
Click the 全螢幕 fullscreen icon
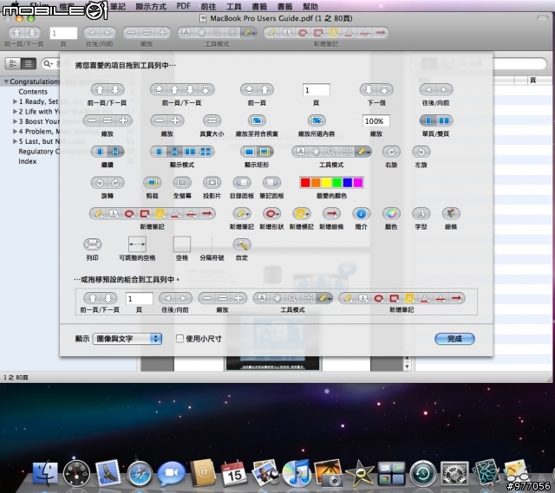pyautogui.click(x=182, y=183)
